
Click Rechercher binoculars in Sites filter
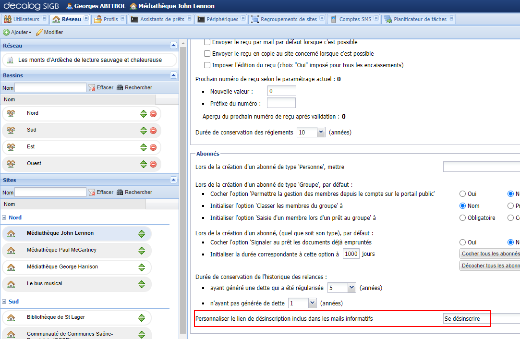tap(120, 193)
